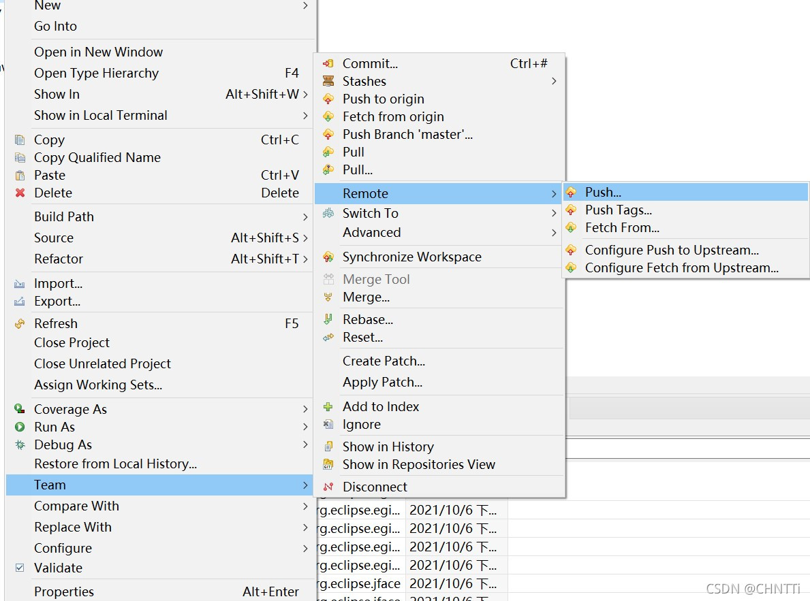Screen dimensions: 810x601
Task: Click the Fetch from origin icon
Action: click(x=328, y=116)
